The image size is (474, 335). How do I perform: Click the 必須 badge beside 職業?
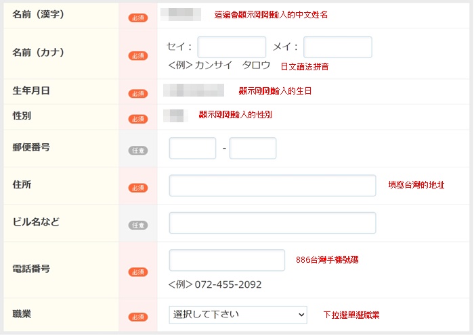point(138,317)
